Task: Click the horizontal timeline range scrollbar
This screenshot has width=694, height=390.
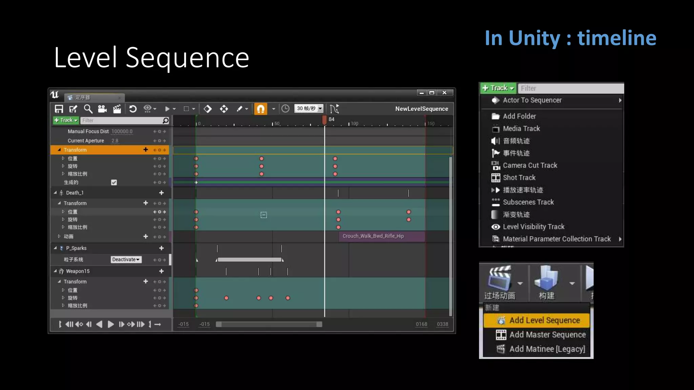Action: click(269, 324)
